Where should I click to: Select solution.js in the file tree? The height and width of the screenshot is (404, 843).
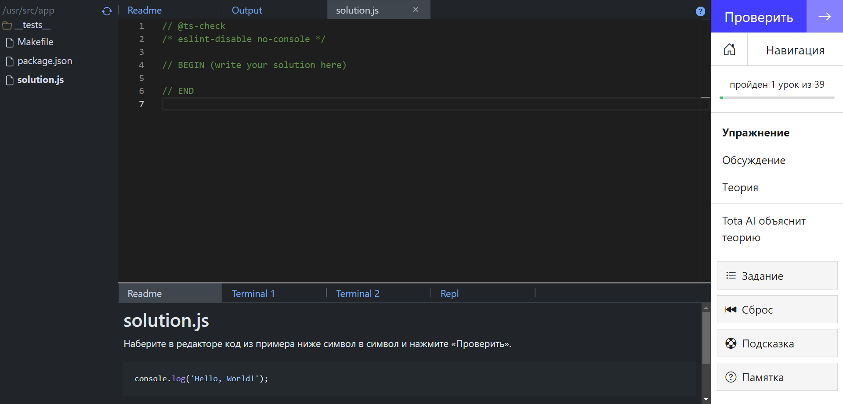tap(40, 80)
